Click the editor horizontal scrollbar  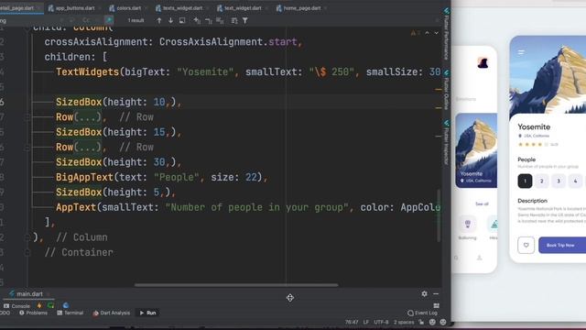click(236, 285)
